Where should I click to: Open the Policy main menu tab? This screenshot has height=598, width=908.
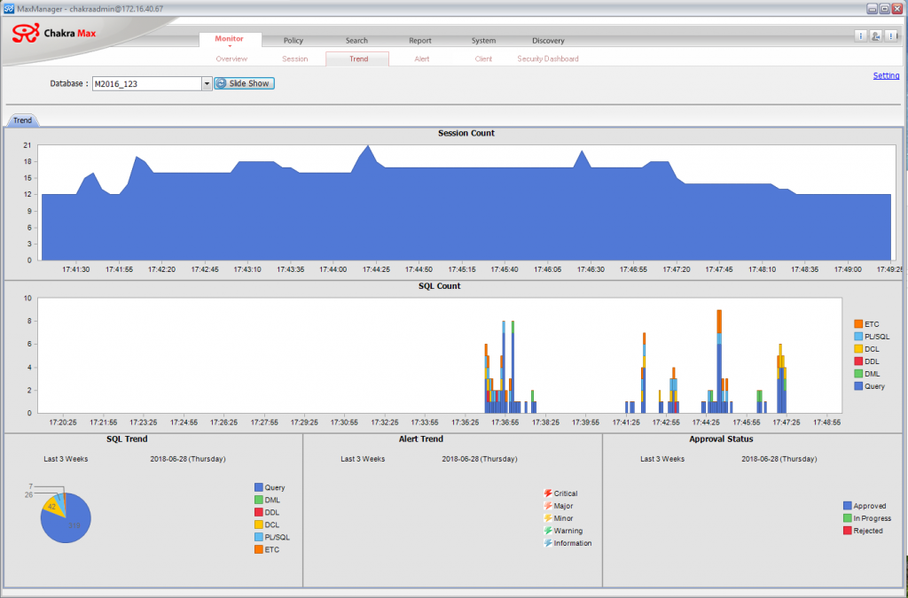coord(293,41)
